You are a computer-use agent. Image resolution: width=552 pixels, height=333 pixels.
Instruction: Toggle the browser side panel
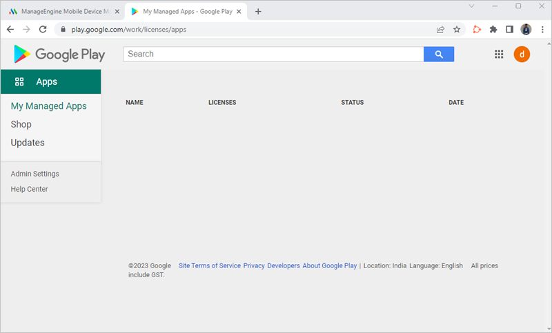[509, 30]
